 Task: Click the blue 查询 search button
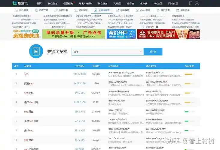[x=153, y=52]
